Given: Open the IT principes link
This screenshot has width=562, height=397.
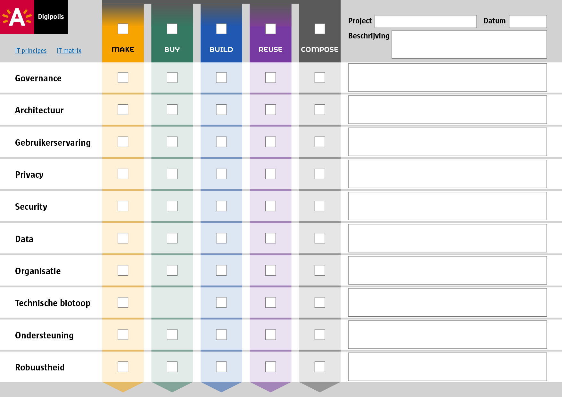Looking at the screenshot, I should pyautogui.click(x=31, y=51).
